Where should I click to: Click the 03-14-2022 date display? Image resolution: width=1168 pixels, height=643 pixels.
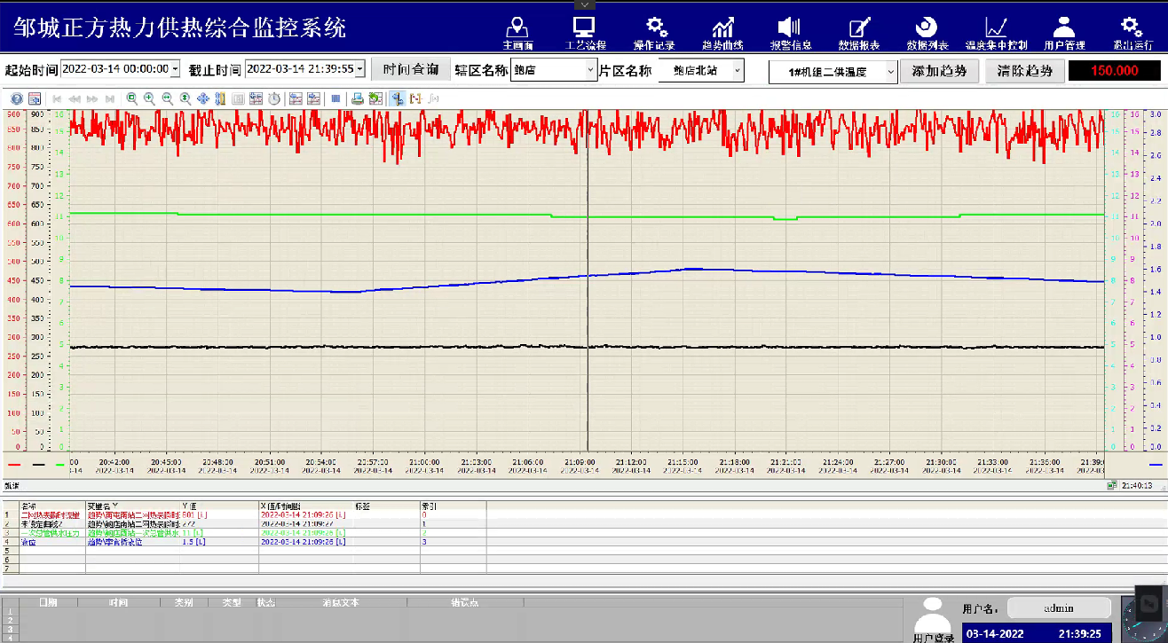pos(996,633)
